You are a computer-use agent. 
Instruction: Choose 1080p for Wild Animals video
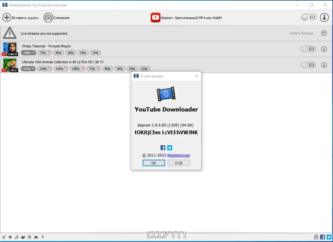click(x=78, y=68)
